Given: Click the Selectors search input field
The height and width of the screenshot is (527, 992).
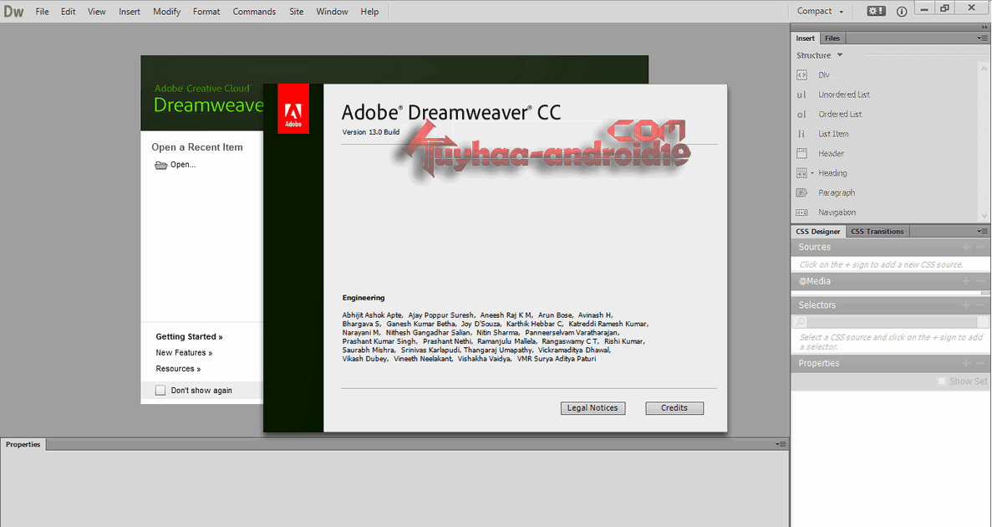Looking at the screenshot, I should [x=890, y=322].
